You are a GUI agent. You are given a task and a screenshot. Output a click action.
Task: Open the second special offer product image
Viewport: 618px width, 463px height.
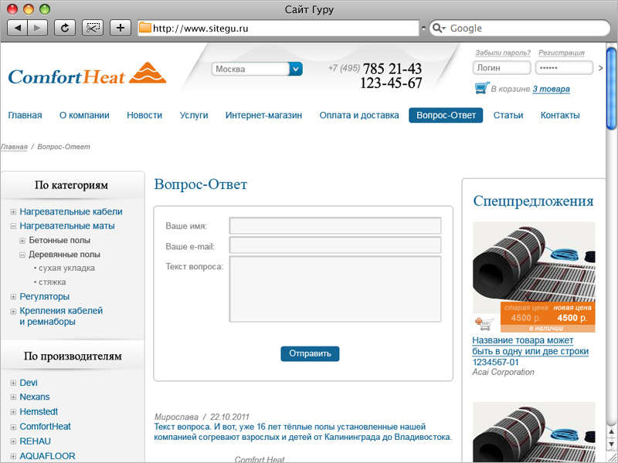[534, 432]
